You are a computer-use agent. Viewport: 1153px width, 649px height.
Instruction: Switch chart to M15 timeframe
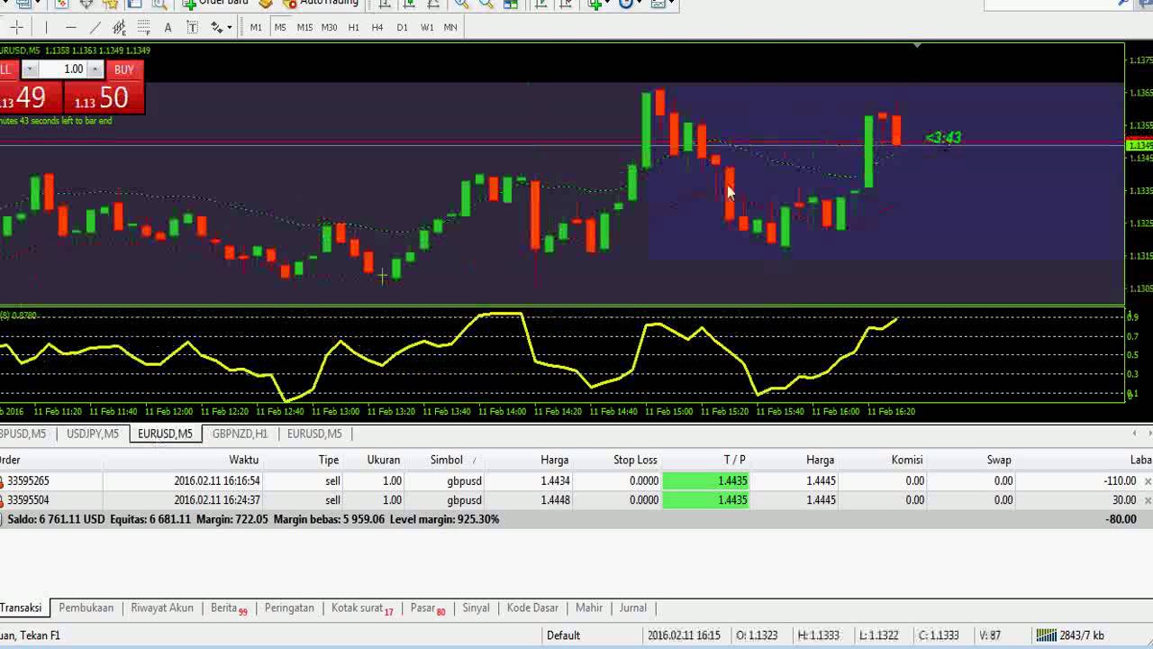(304, 28)
